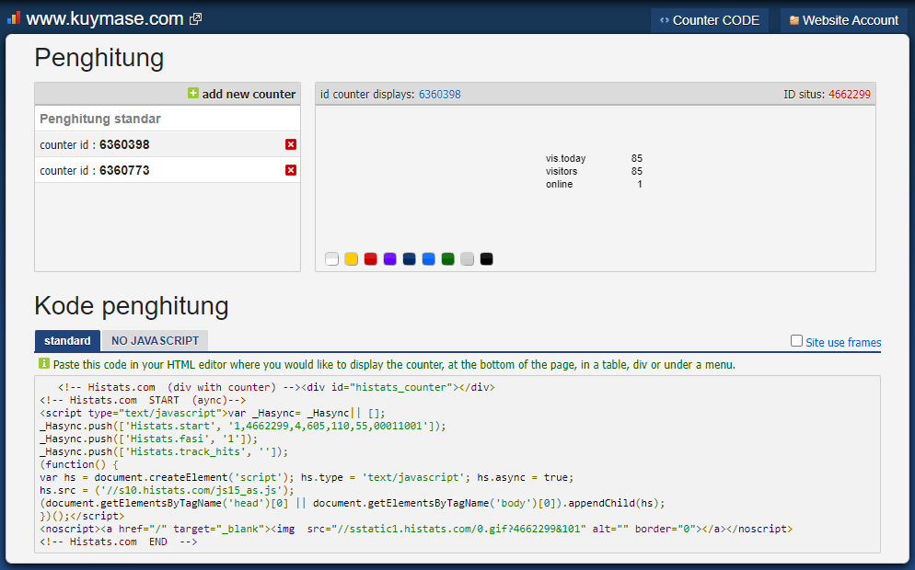Click the Penghitung standar heading
915x570 pixels.
(100, 119)
